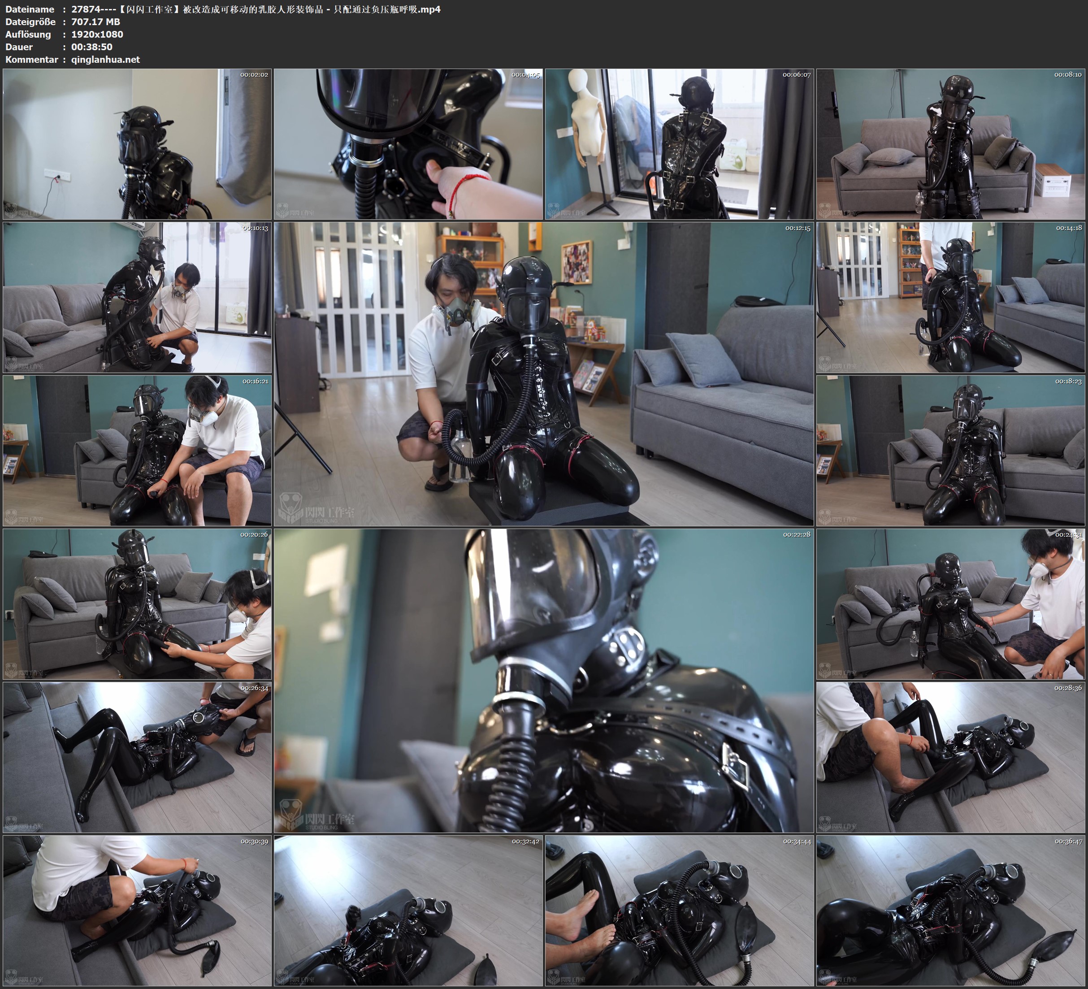Open the frame marked 00:04:05
Screen dimensions: 1088x989
click(x=408, y=143)
